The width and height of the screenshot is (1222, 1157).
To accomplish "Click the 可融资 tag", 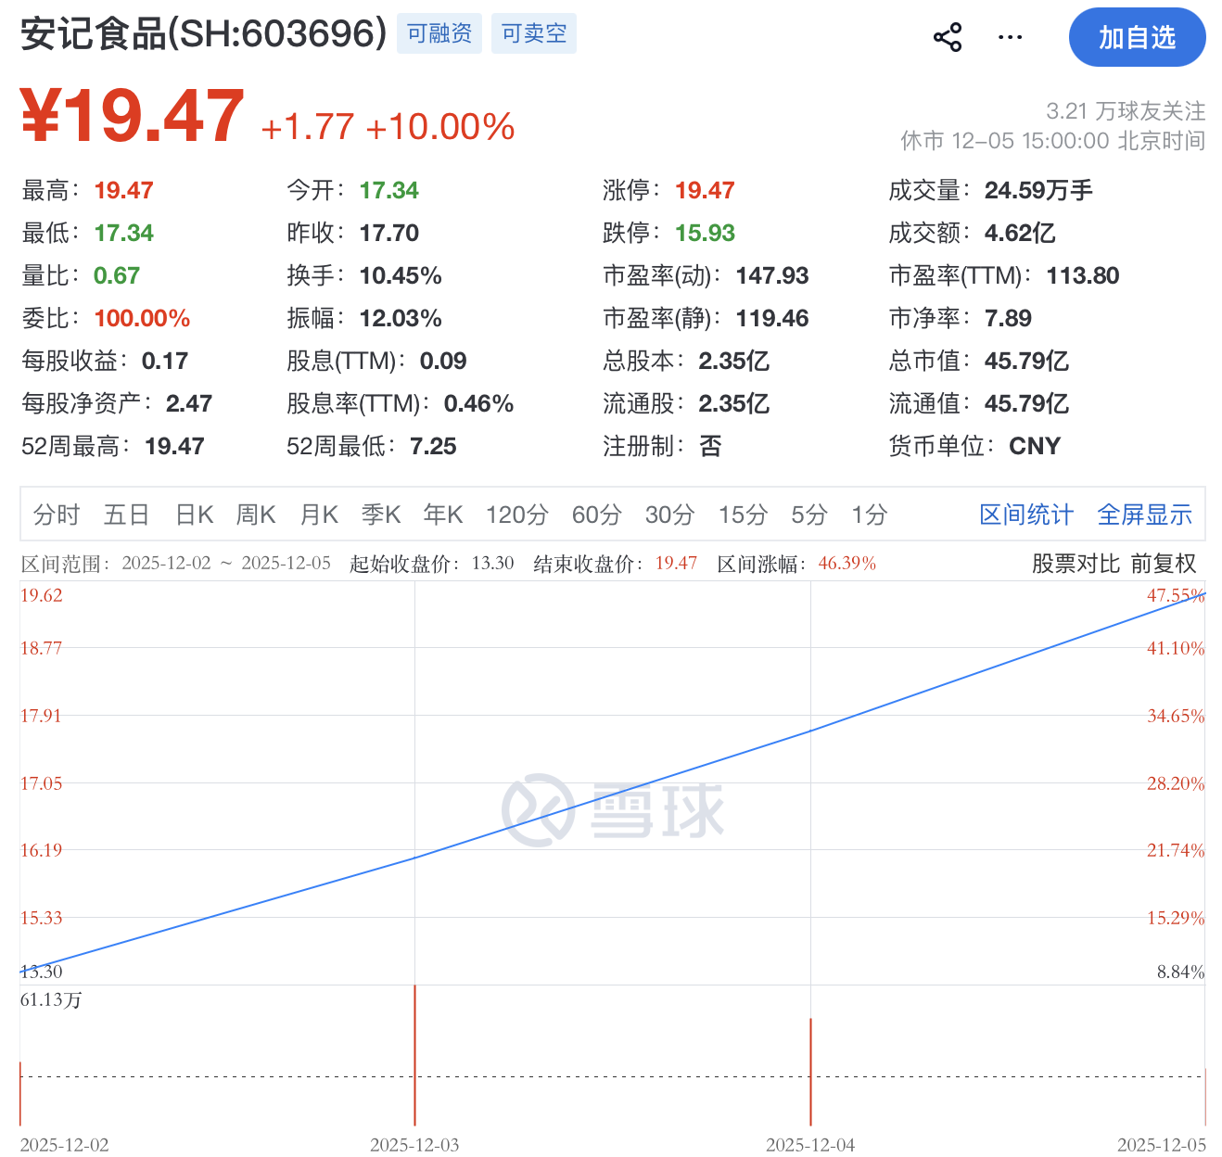I will pyautogui.click(x=439, y=34).
